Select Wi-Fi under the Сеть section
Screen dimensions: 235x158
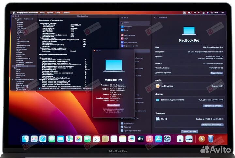click(18, 72)
